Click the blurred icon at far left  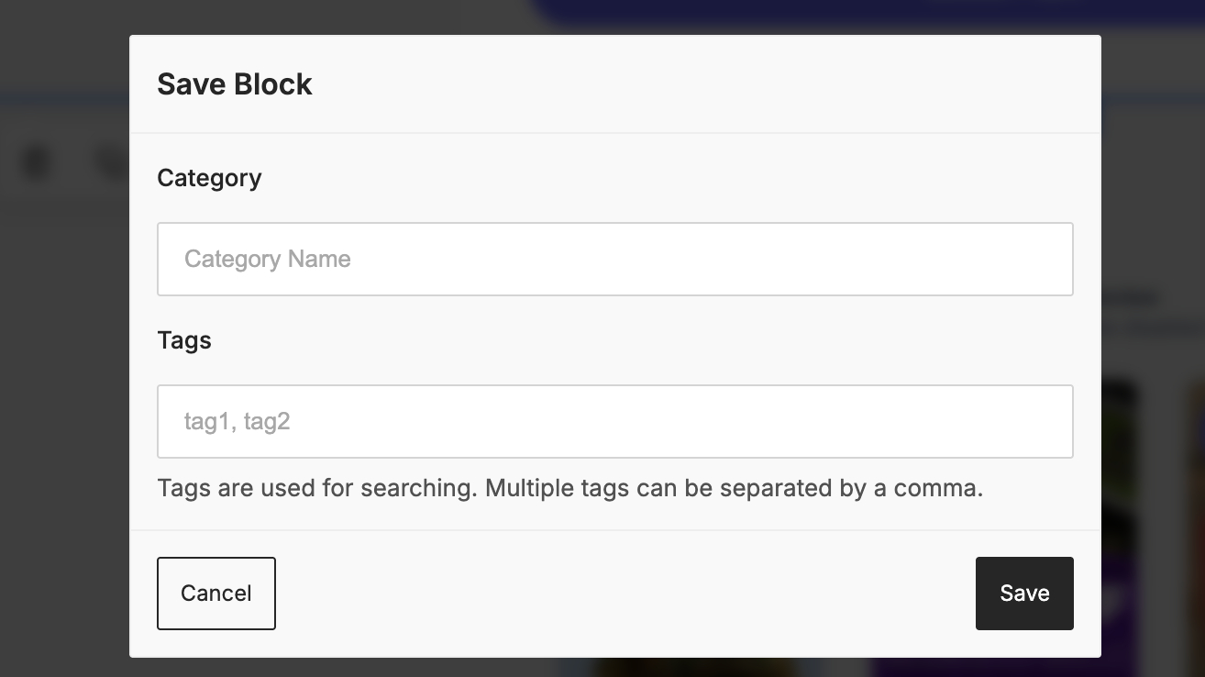tap(37, 163)
